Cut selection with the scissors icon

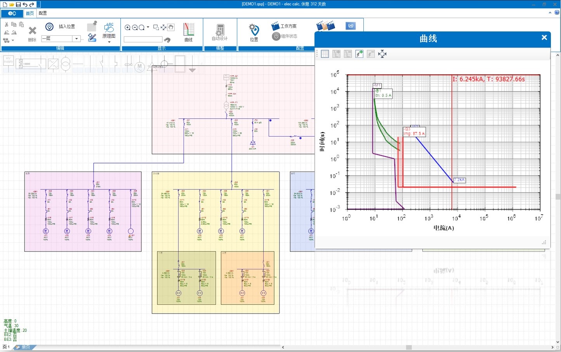pos(7,24)
